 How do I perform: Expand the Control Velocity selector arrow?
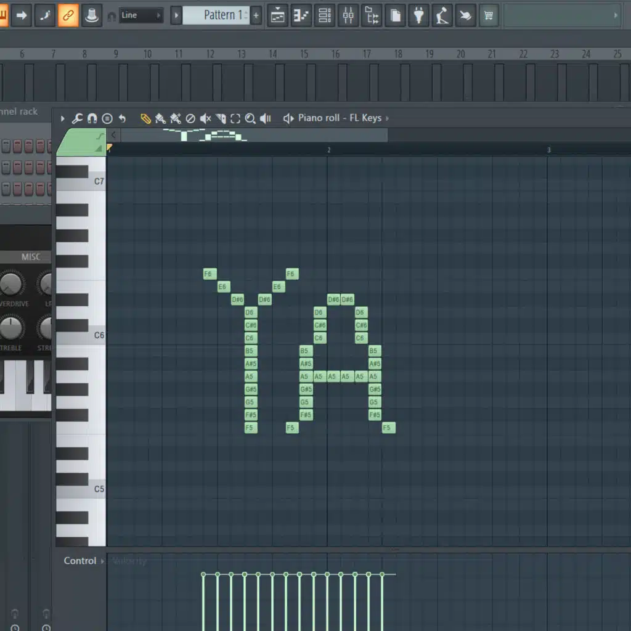click(103, 561)
